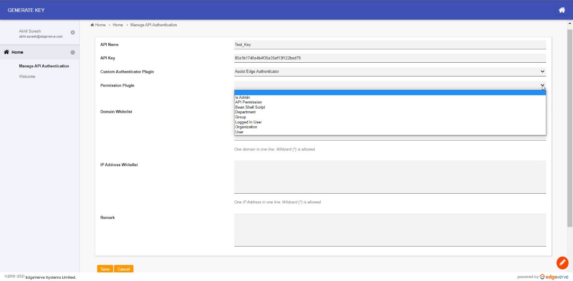Select 'Organization' from dropdown list
This screenshot has height=281, width=573.
tap(246, 127)
